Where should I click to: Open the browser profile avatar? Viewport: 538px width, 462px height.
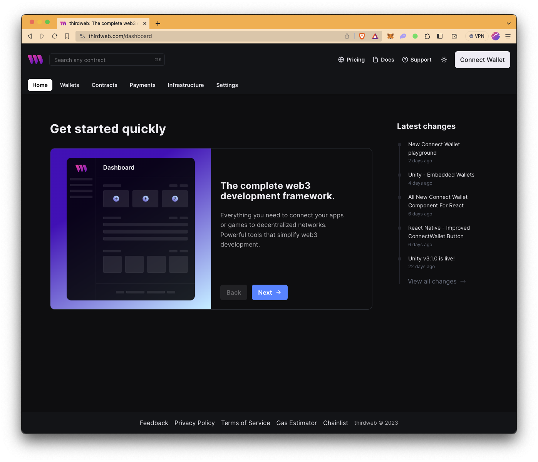click(496, 36)
